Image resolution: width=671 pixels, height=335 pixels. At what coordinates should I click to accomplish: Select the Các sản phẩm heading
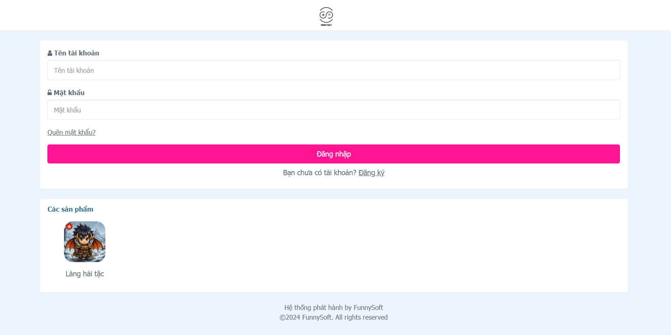coord(71,210)
